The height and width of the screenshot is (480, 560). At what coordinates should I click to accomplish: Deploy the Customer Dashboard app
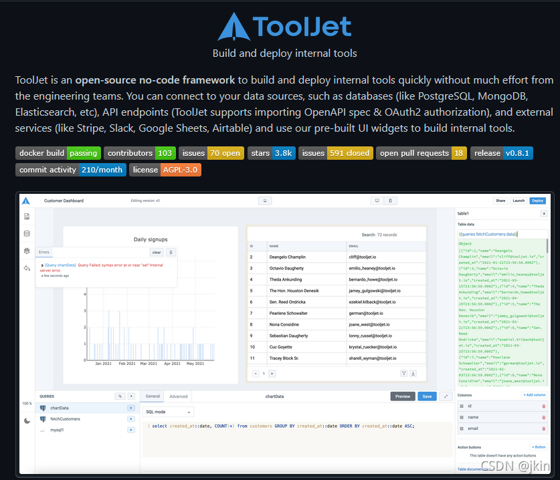point(537,201)
